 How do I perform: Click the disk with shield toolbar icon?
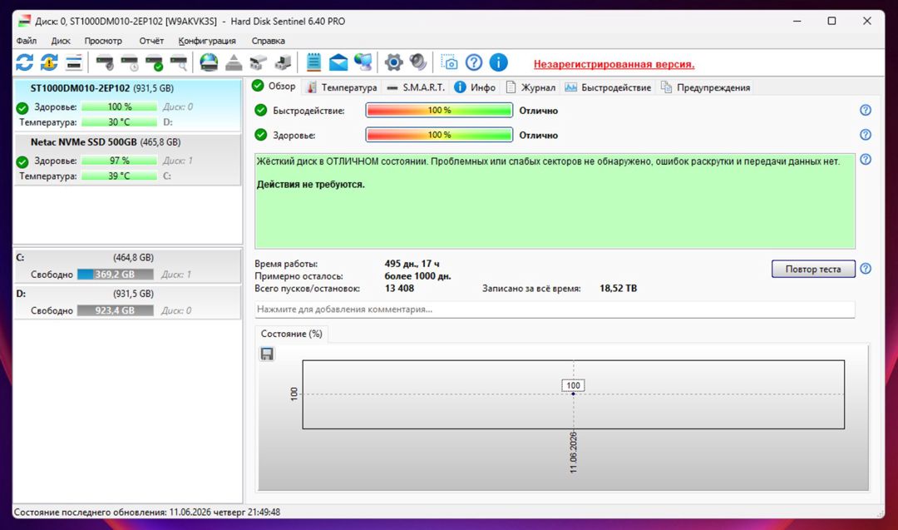(x=104, y=62)
